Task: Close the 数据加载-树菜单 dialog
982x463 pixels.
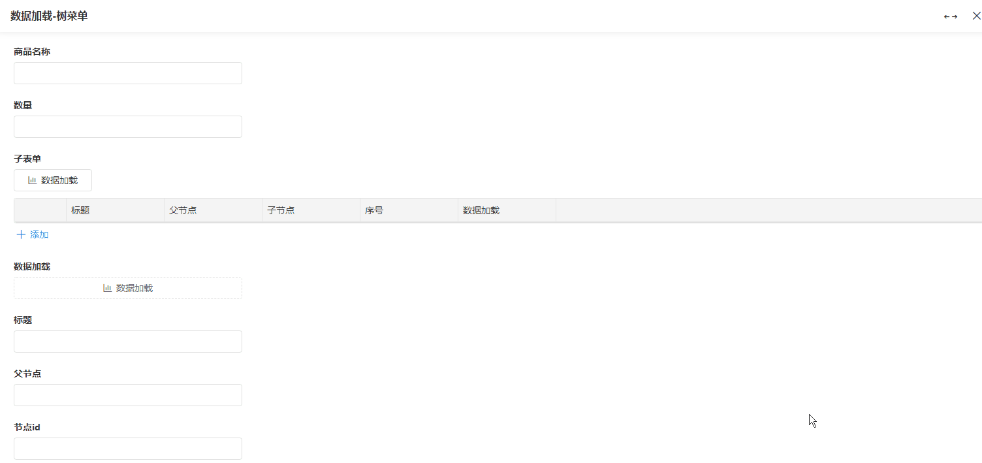Action: coord(976,16)
